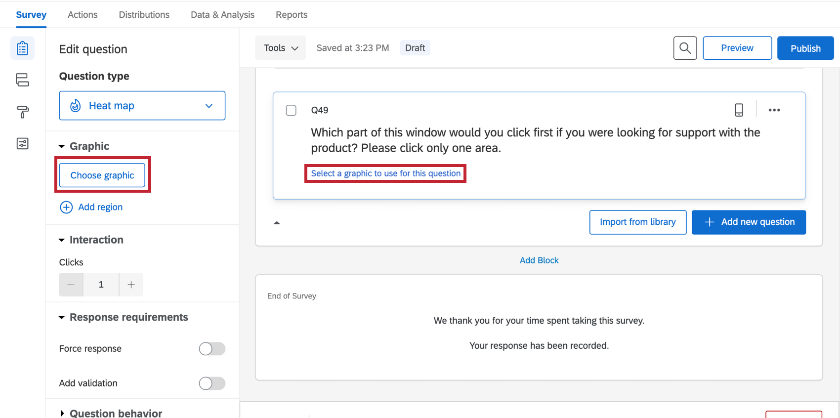Open the survey builder clipboard icon
The height and width of the screenshot is (418, 840).
[22, 48]
